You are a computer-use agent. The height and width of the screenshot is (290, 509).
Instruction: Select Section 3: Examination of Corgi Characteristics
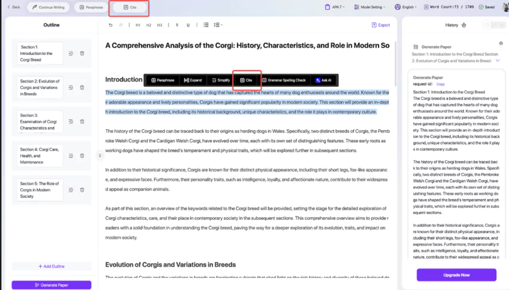click(x=40, y=121)
